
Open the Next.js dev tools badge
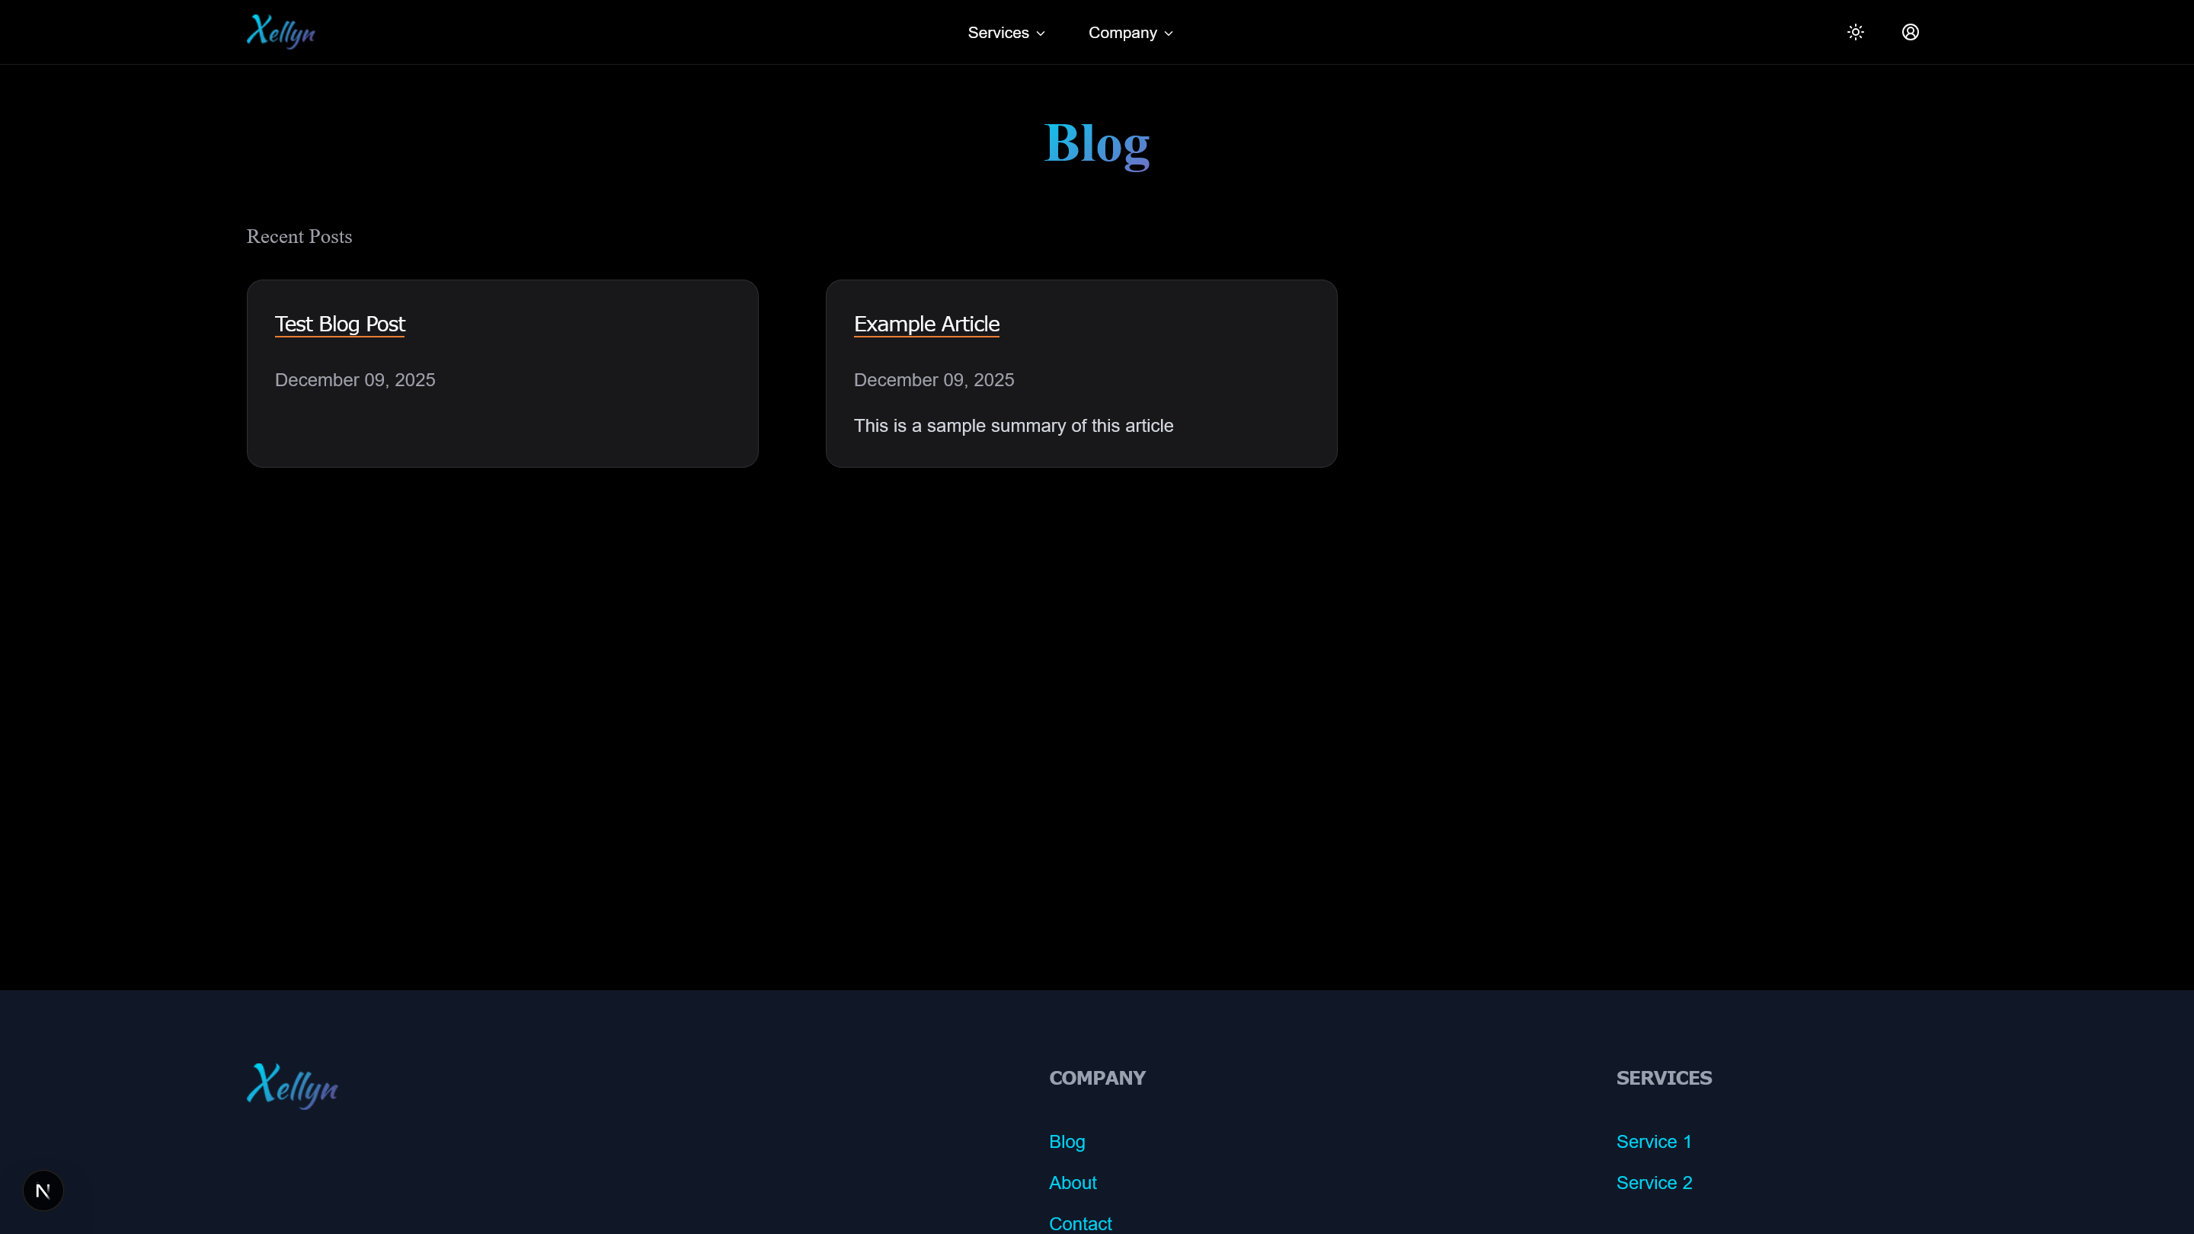tap(43, 1190)
